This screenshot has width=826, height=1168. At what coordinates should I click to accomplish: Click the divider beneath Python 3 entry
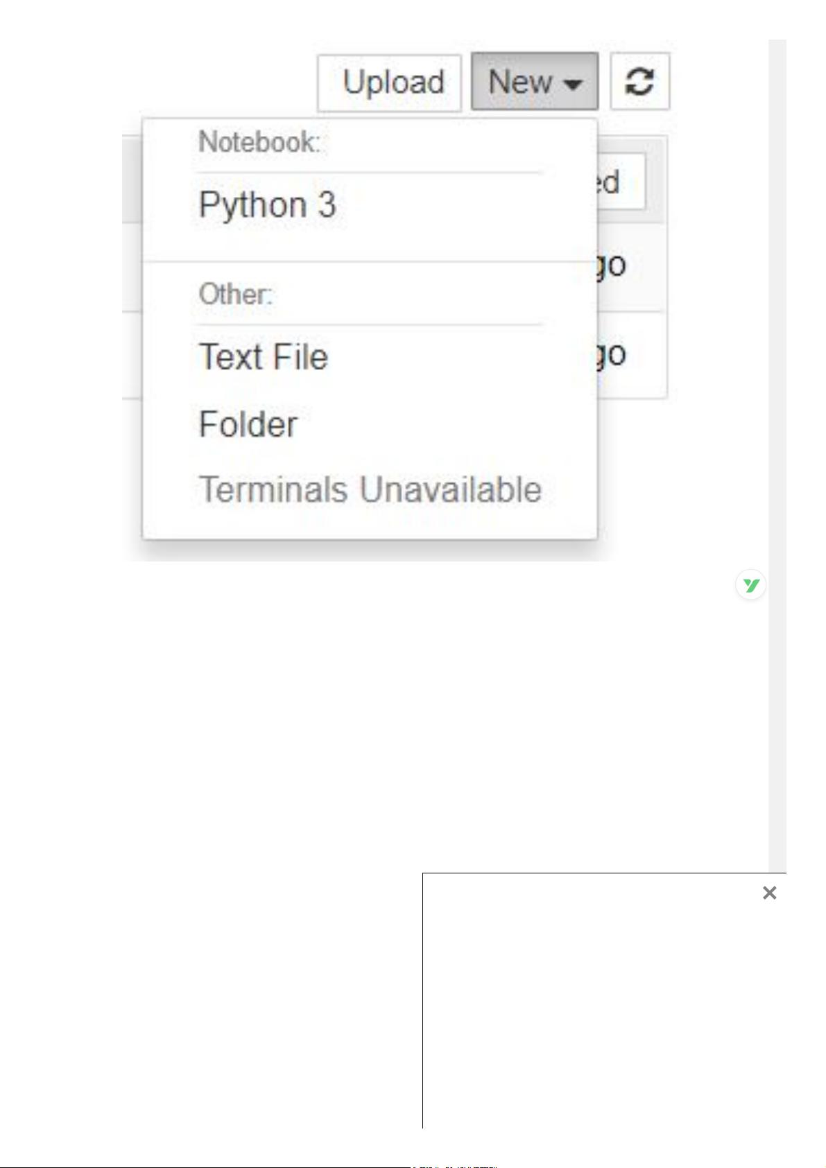click(x=370, y=261)
